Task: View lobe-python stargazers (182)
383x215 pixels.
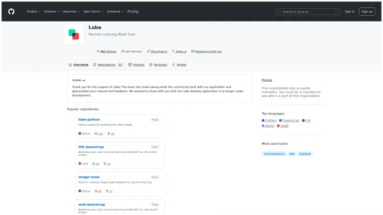Action: [99, 134]
